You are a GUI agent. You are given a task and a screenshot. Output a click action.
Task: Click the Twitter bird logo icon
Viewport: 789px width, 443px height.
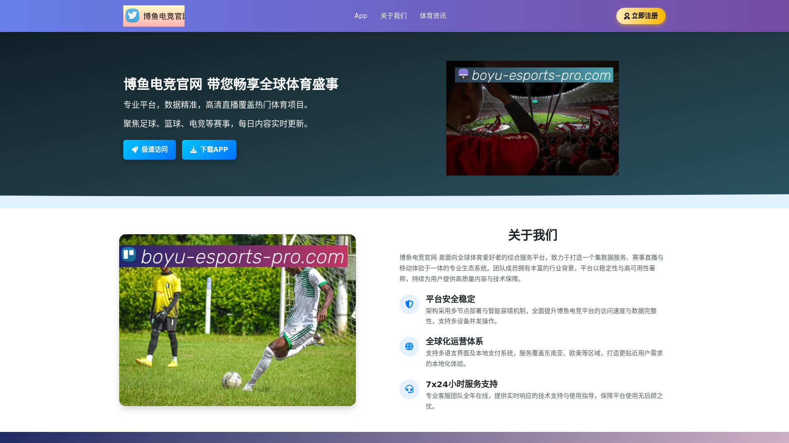point(132,16)
